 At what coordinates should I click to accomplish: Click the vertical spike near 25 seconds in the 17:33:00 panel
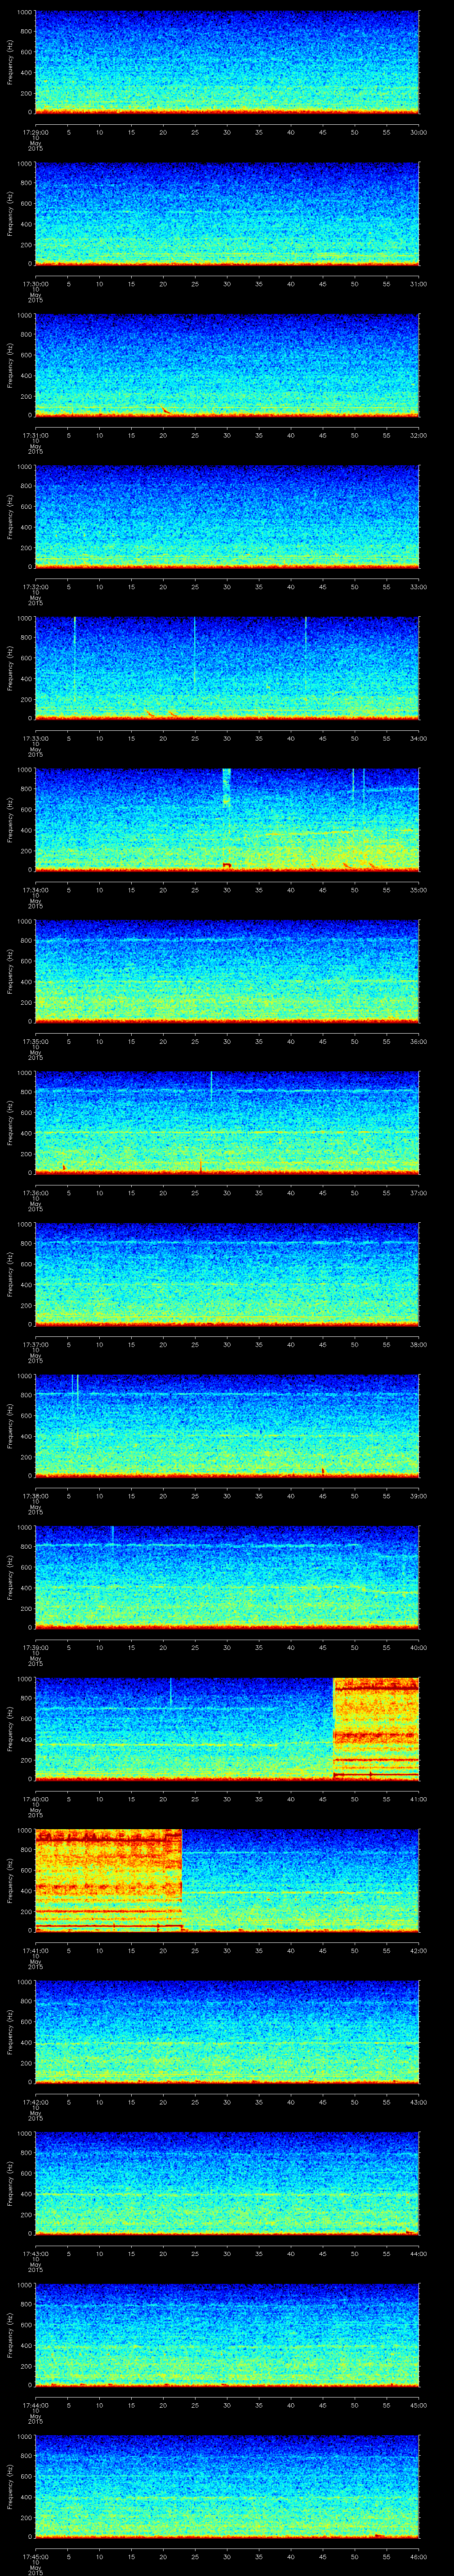[195, 655]
